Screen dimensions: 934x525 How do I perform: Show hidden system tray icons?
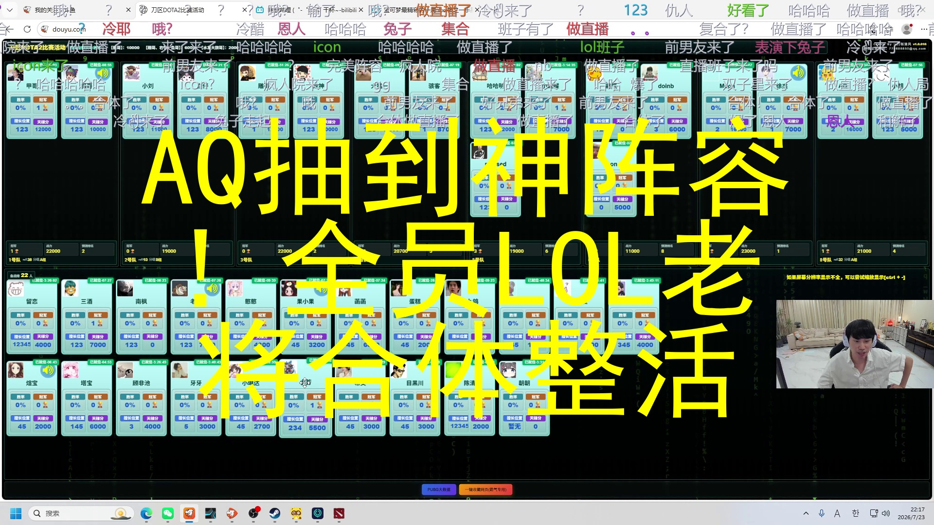(x=806, y=513)
